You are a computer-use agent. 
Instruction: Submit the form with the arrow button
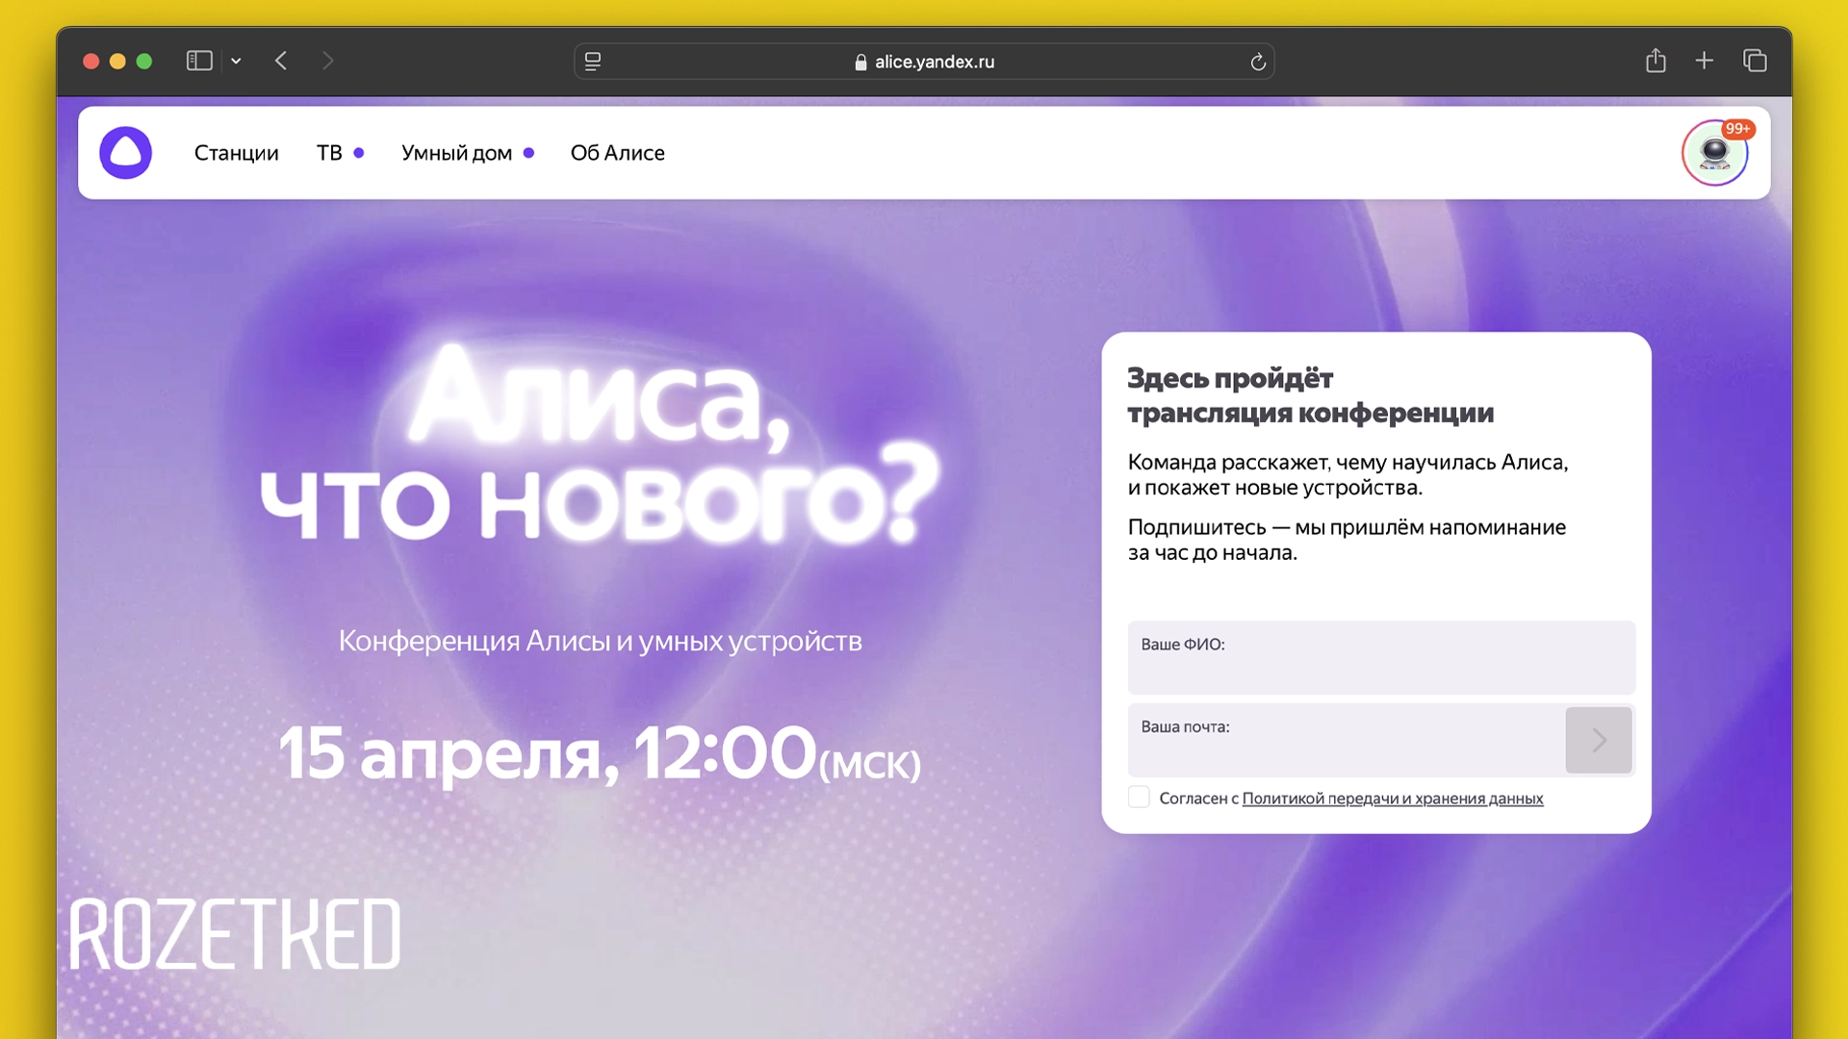pos(1599,740)
